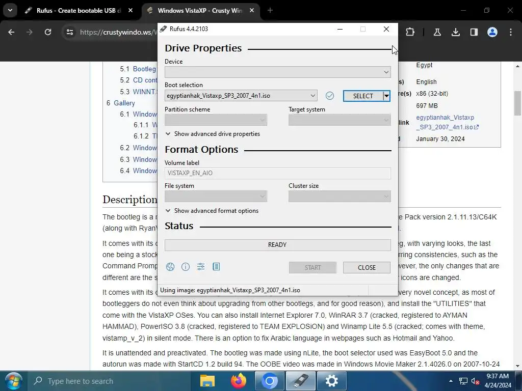Viewport: 522px width, 391px height.
Task: Show the Rufus log icon
Action: [x=216, y=267]
